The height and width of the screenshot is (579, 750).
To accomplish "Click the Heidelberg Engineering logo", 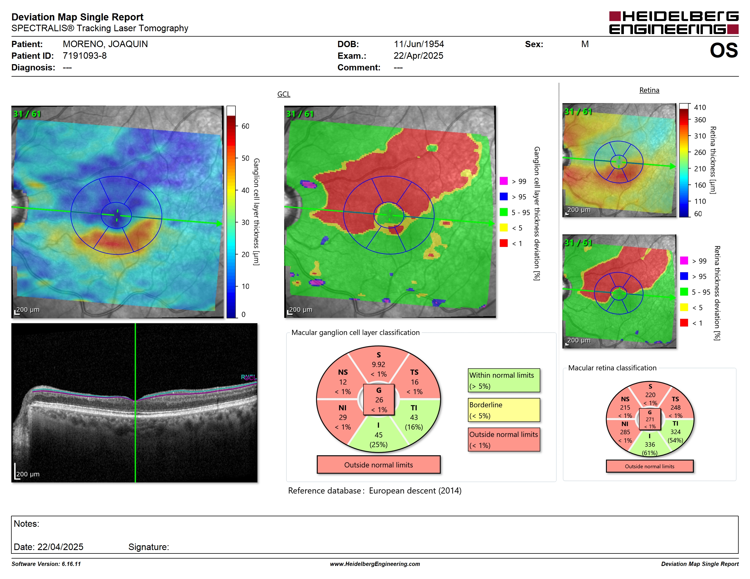I will tap(673, 23).
